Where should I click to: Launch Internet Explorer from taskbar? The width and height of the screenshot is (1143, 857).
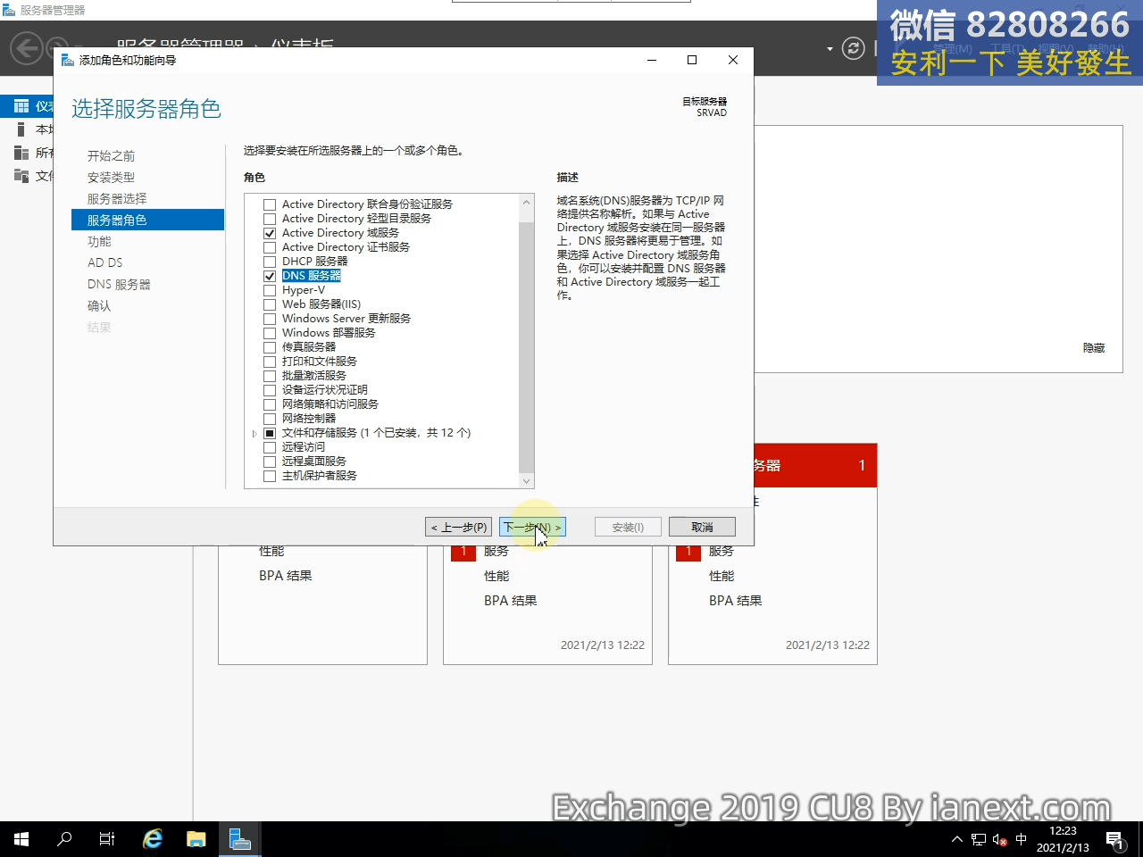coord(153,839)
